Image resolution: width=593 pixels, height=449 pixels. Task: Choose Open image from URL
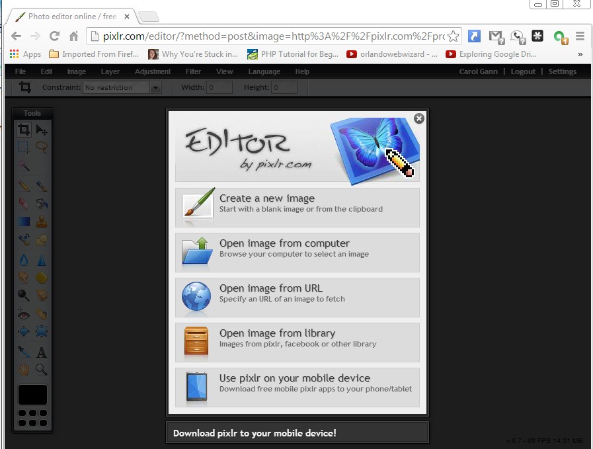(297, 298)
